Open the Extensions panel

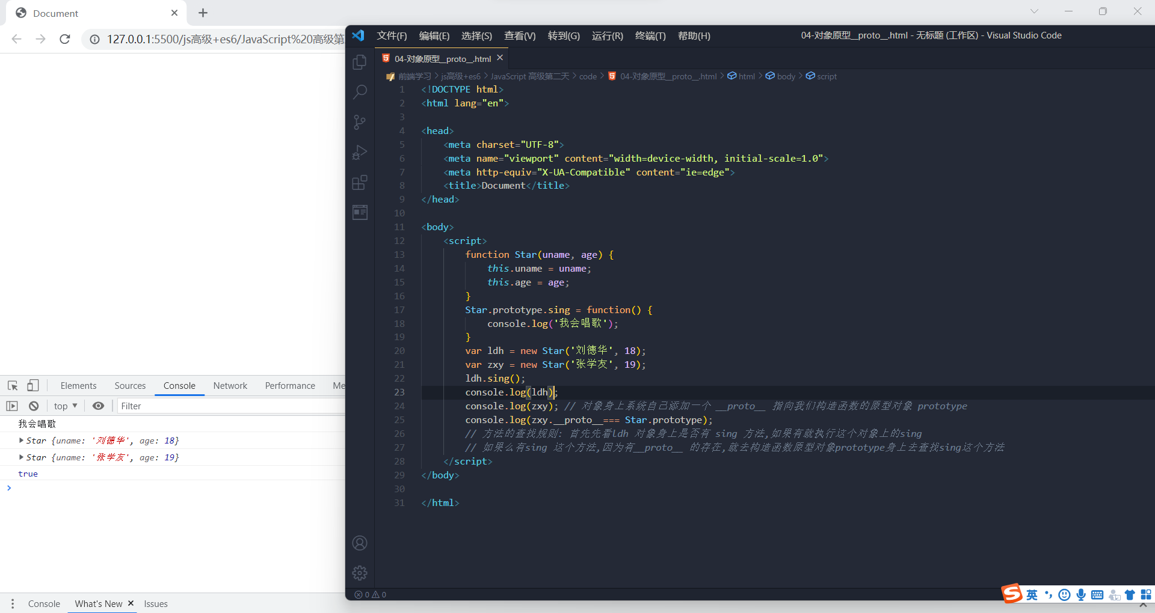point(359,182)
